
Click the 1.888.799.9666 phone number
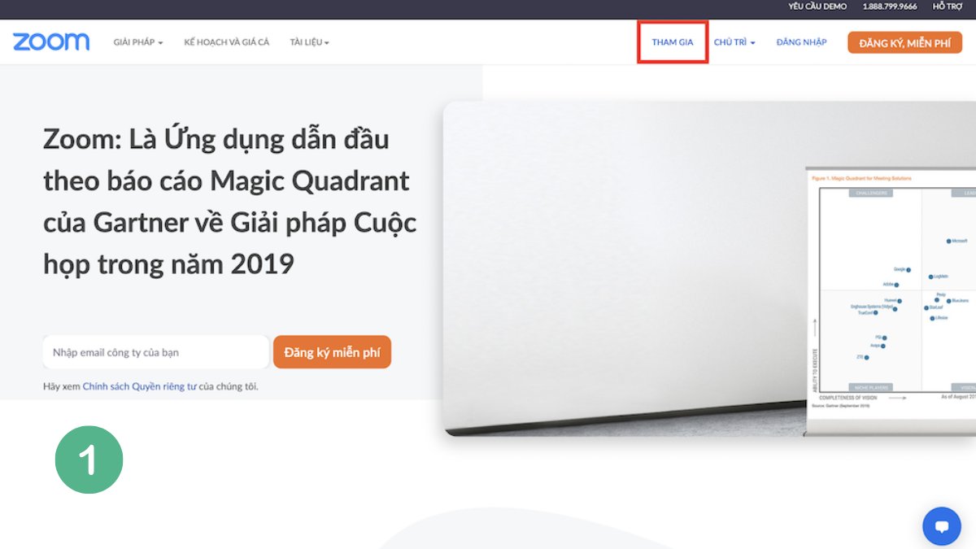890,7
